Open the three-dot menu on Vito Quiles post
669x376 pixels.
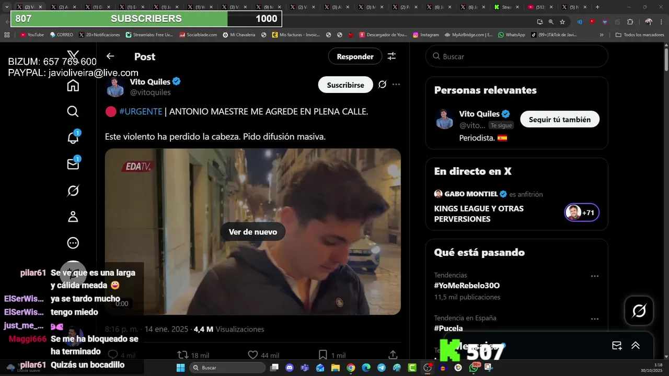click(396, 85)
